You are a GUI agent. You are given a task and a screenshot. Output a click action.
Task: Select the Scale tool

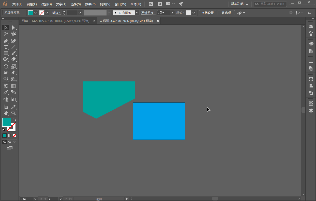(13, 66)
